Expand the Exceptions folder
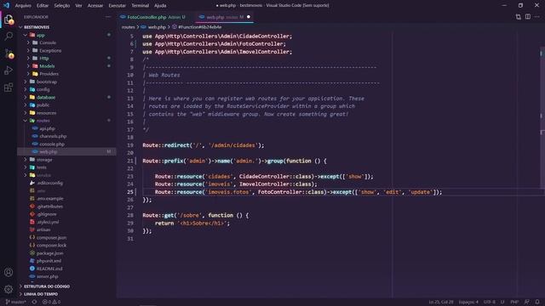Image resolution: width=545 pixels, height=306 pixels. click(50, 51)
